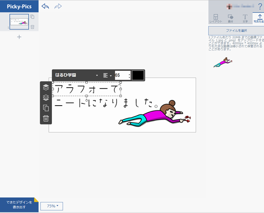Click the Picky-Pics logo

19,7
